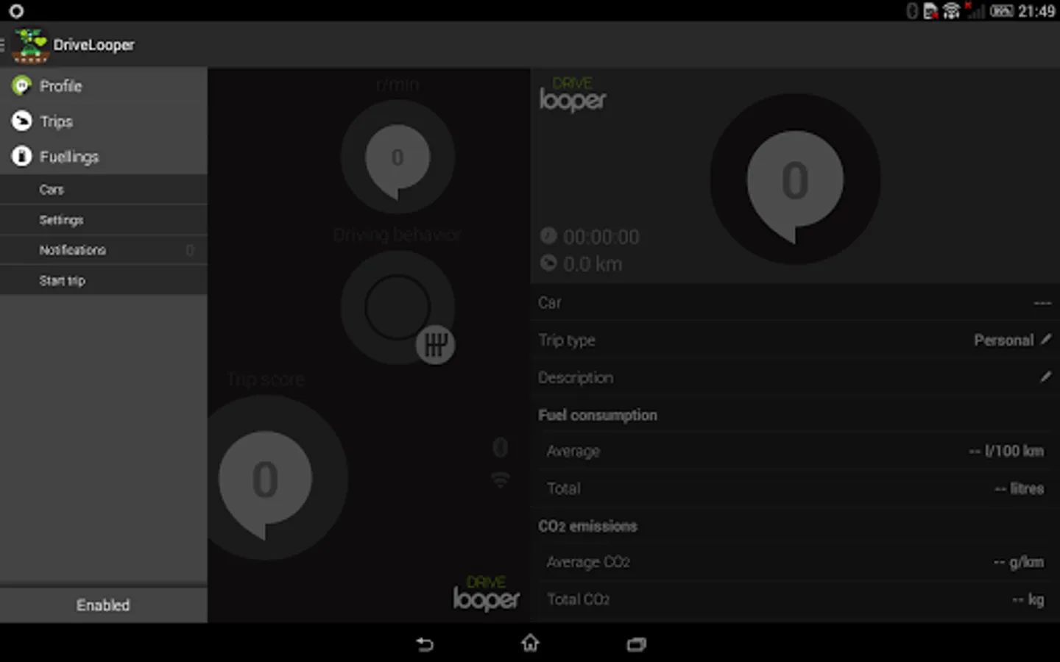Tap the DriveLooper app icon
This screenshot has height=662, width=1060.
click(x=30, y=45)
